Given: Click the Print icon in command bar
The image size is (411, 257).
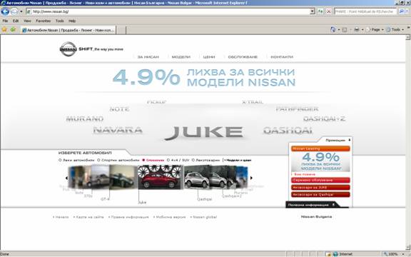Looking at the screenshot, I should tap(357, 30).
